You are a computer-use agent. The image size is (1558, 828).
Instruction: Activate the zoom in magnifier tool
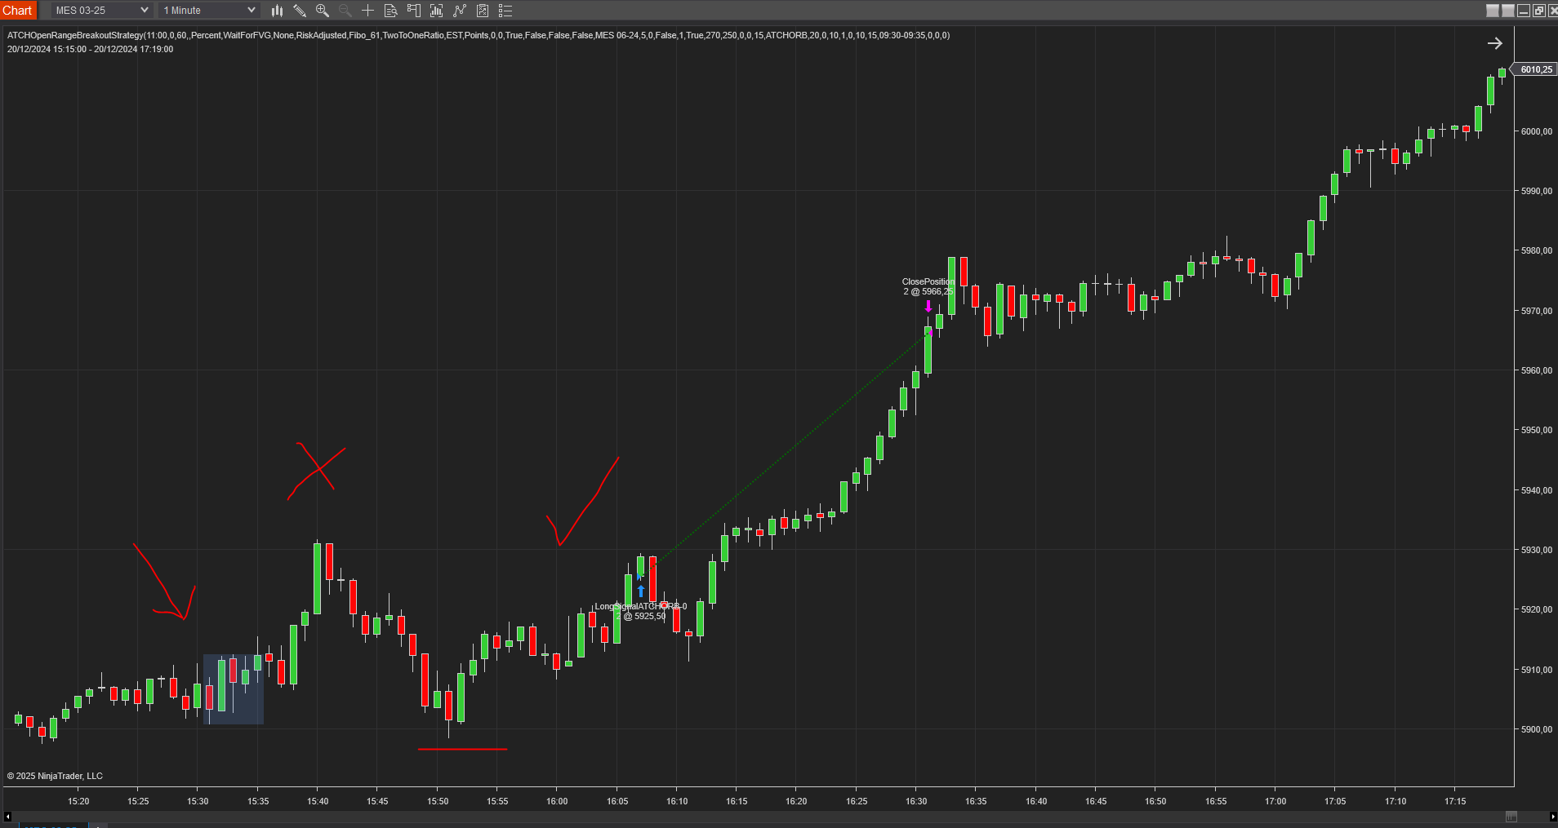(x=323, y=11)
